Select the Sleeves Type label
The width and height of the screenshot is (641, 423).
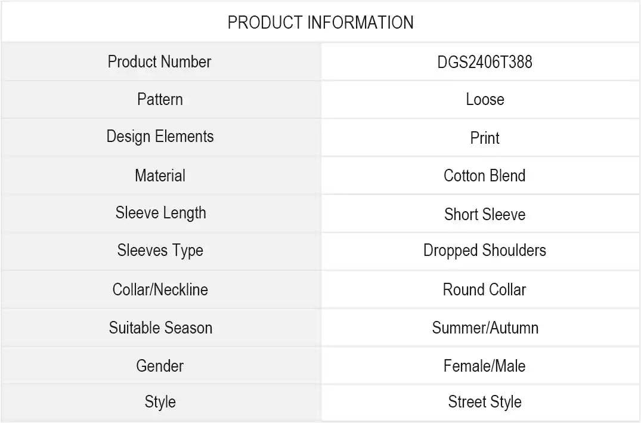pos(160,251)
